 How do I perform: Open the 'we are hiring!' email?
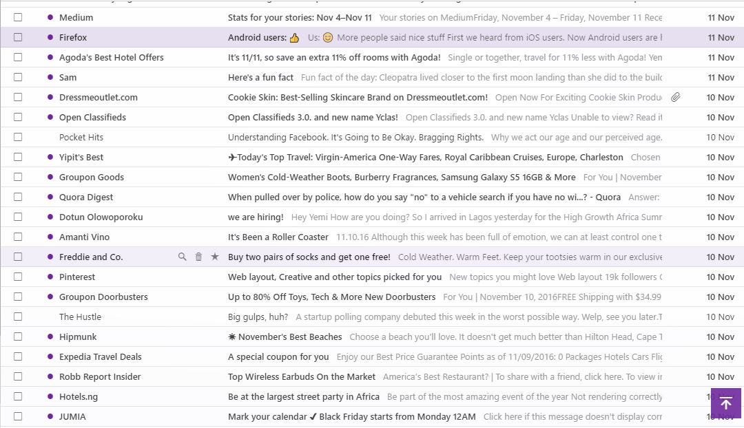(256, 217)
